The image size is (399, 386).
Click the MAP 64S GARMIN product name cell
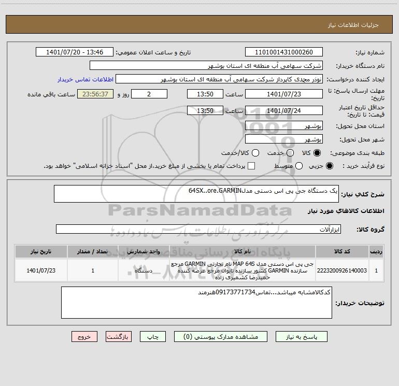click(x=243, y=270)
